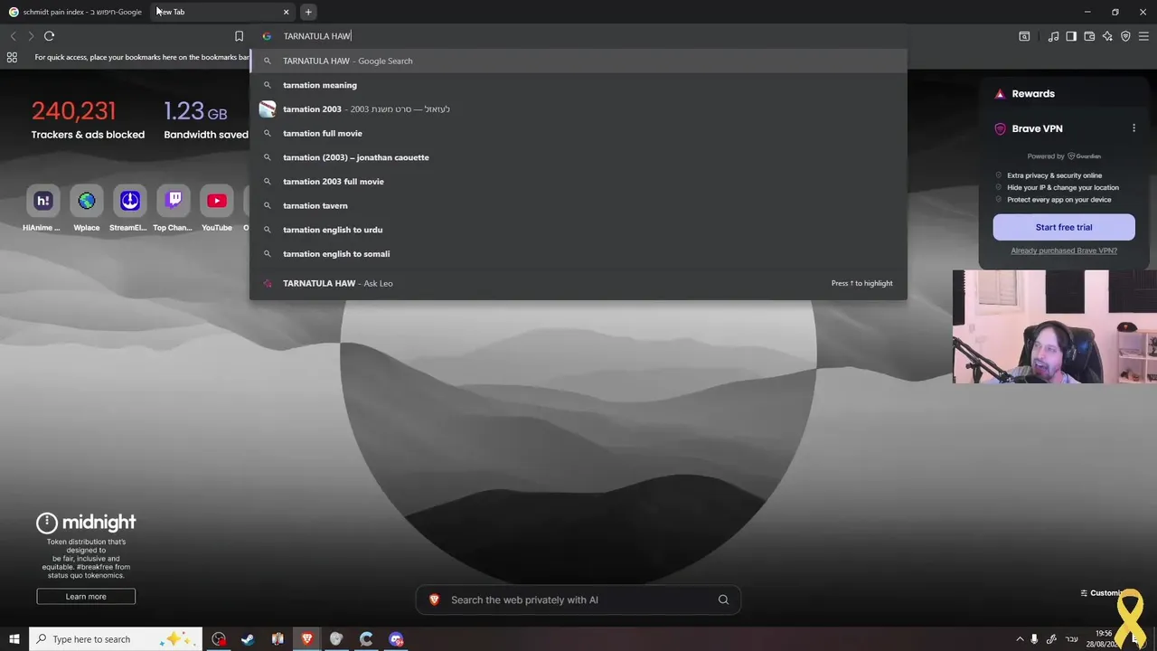Screen dimensions: 1157x651
Task: Click the address bar with TARNATULA HAW
Action: (x=578, y=36)
